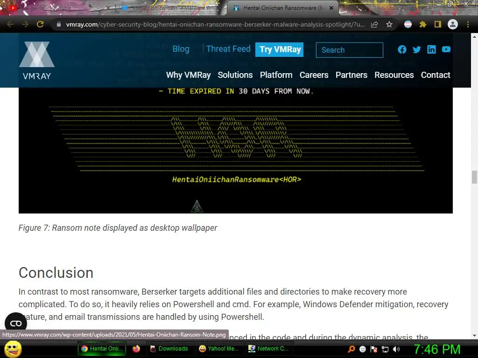
Task: Open the Network C... taskbar window
Action: click(269, 349)
